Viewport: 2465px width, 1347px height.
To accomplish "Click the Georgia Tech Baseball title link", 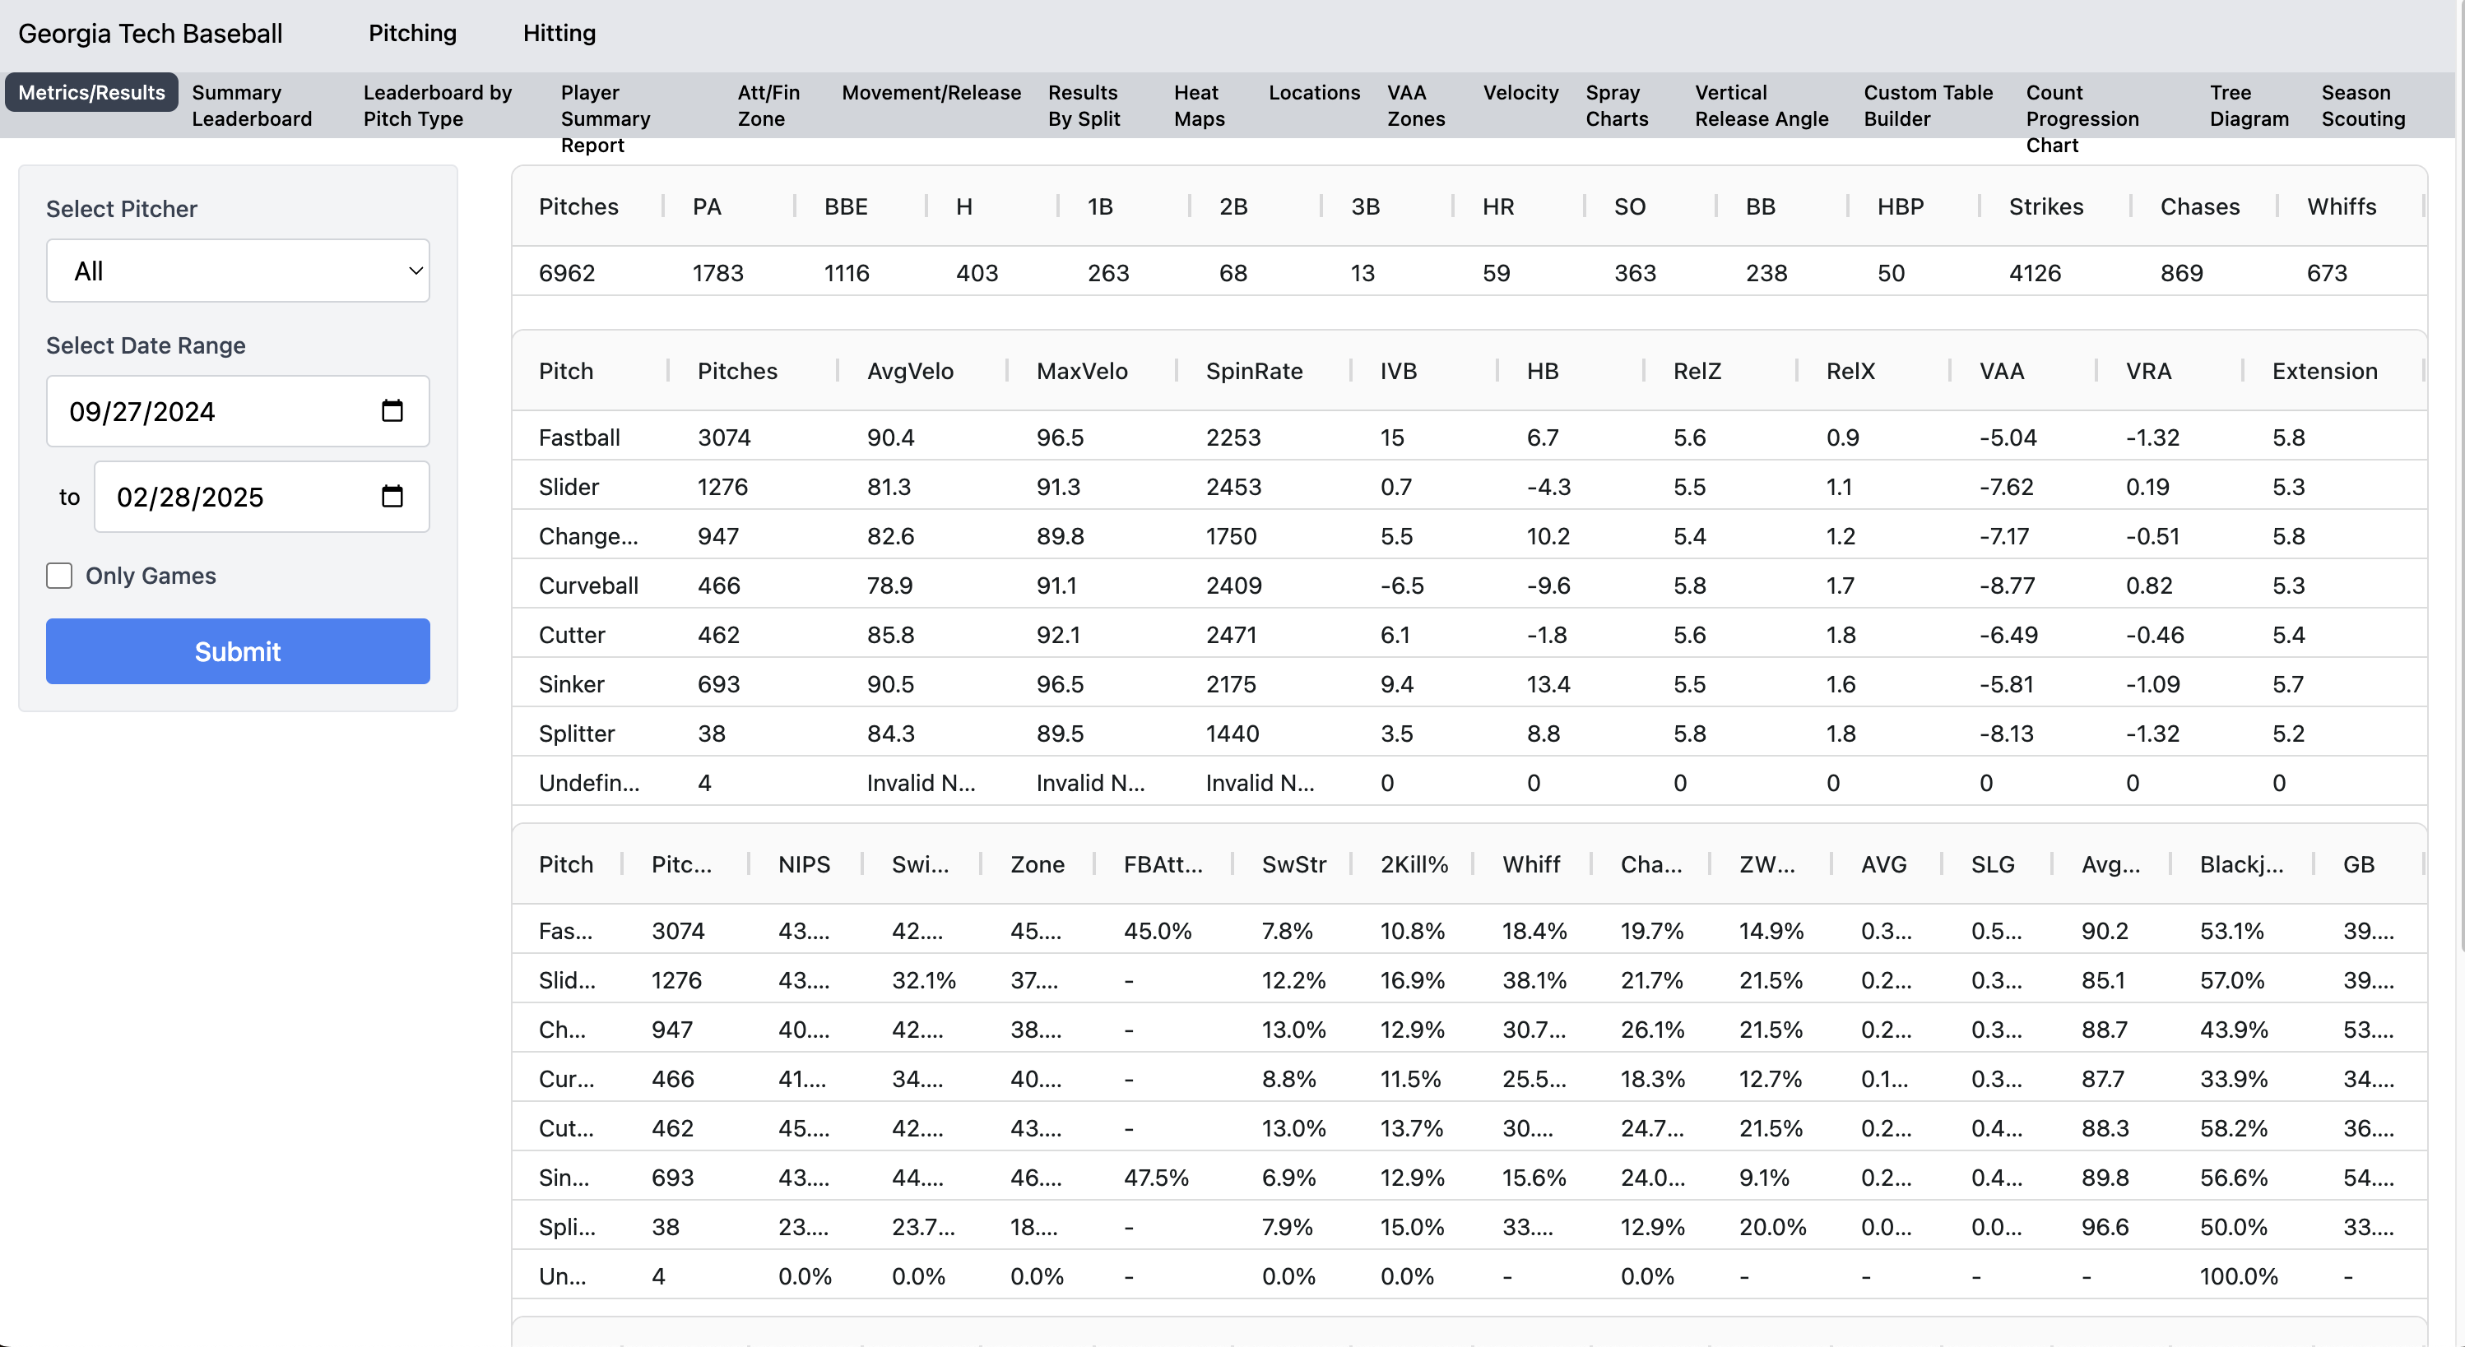I will coord(151,34).
